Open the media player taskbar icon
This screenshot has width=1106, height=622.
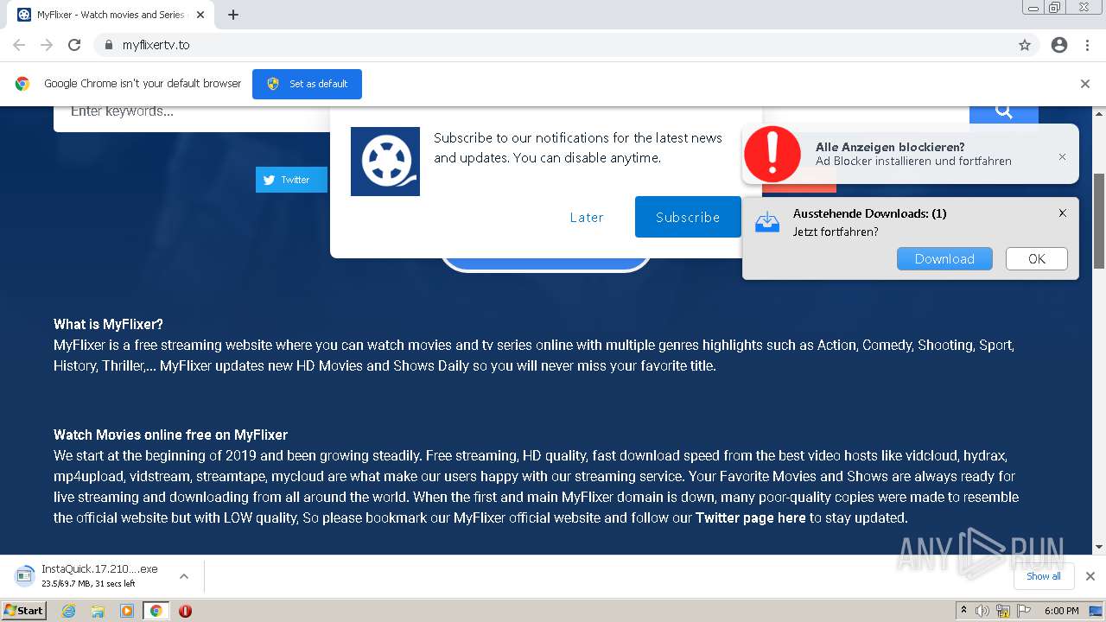click(x=127, y=611)
